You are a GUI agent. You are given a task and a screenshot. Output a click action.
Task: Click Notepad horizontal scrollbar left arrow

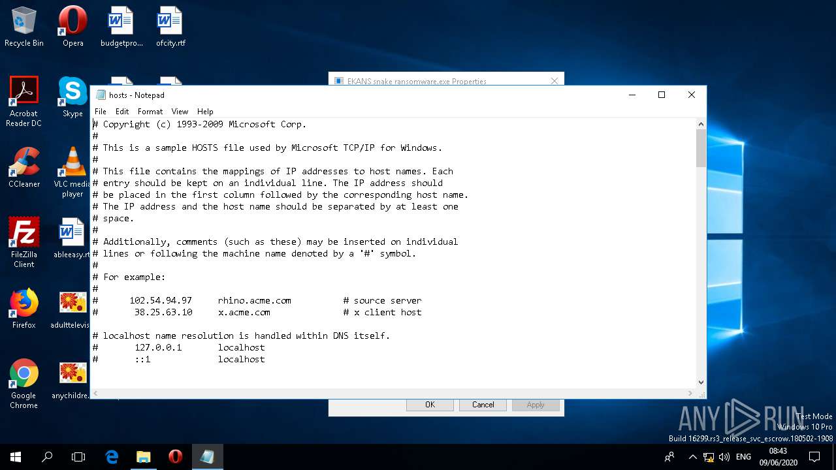tap(96, 394)
